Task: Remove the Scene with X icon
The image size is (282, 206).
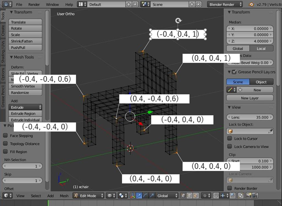Action: point(198,4)
